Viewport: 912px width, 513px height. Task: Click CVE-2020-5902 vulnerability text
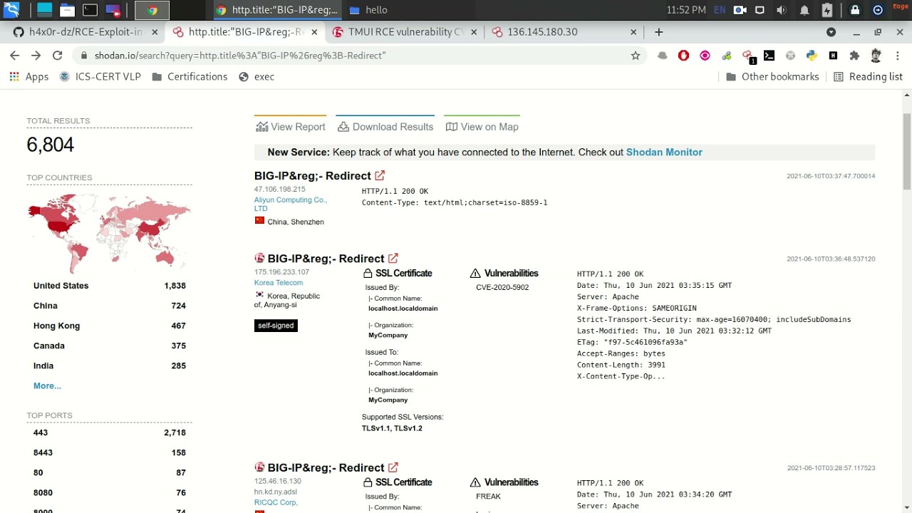pyautogui.click(x=502, y=288)
